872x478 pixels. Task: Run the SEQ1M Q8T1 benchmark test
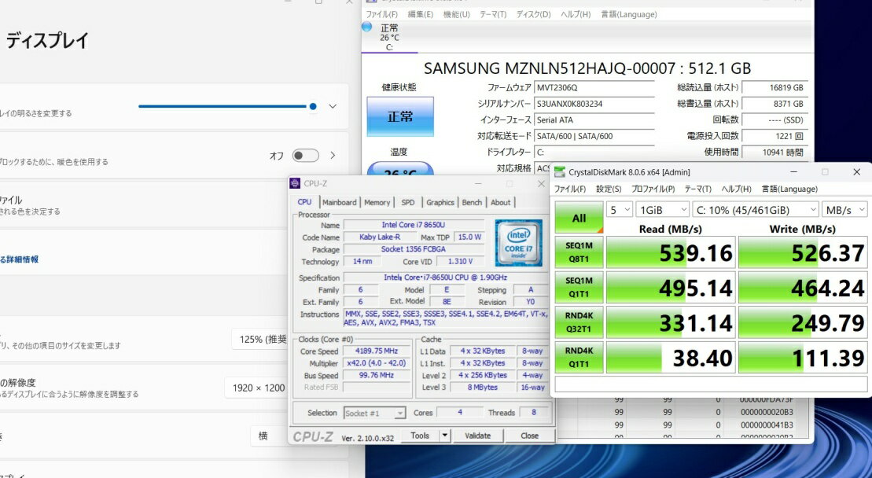click(579, 252)
